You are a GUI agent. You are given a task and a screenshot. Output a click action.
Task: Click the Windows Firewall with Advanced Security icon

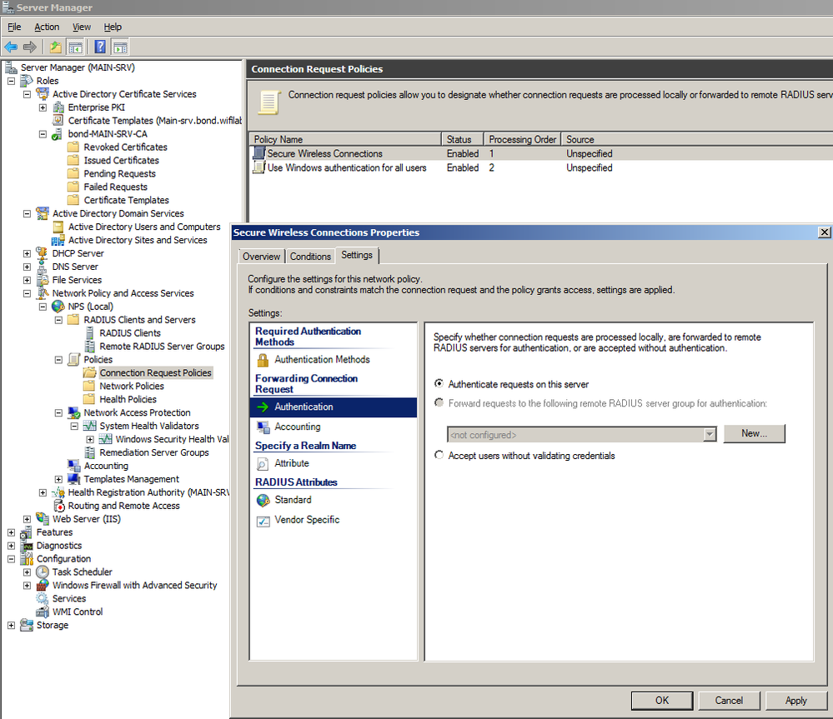[x=43, y=586]
